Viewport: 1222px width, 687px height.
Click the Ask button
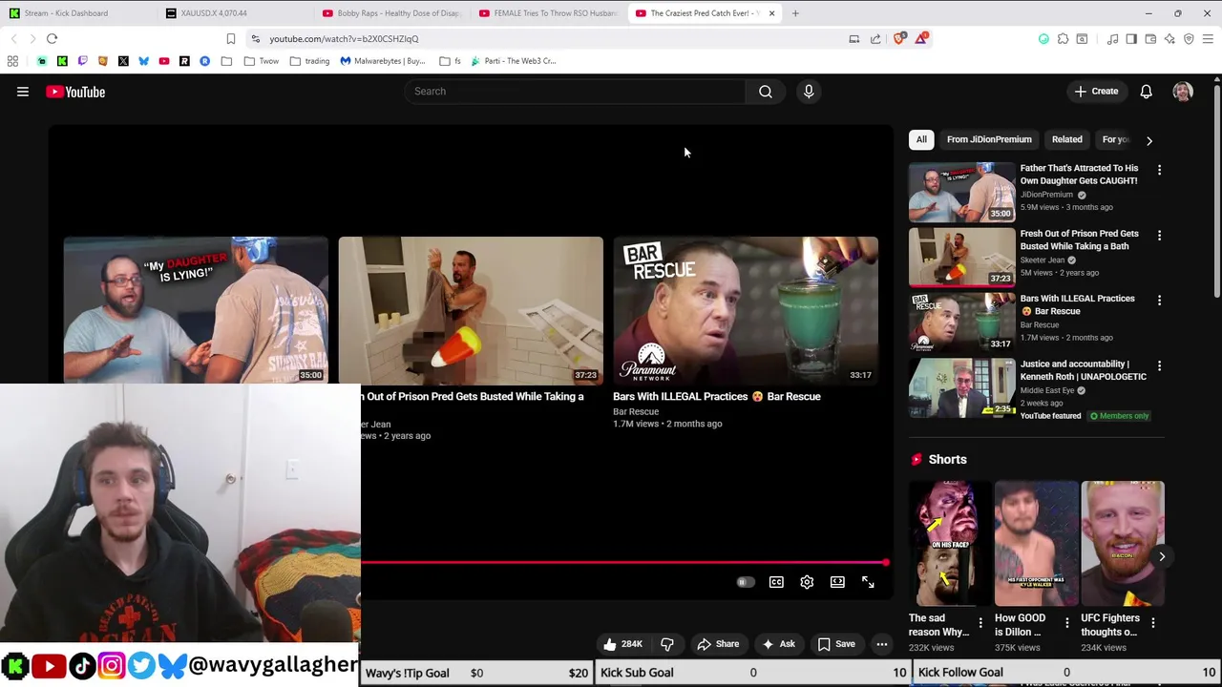point(778,644)
